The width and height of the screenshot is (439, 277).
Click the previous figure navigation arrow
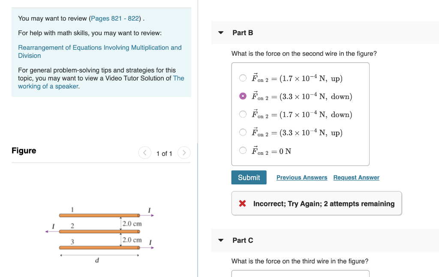[144, 153]
